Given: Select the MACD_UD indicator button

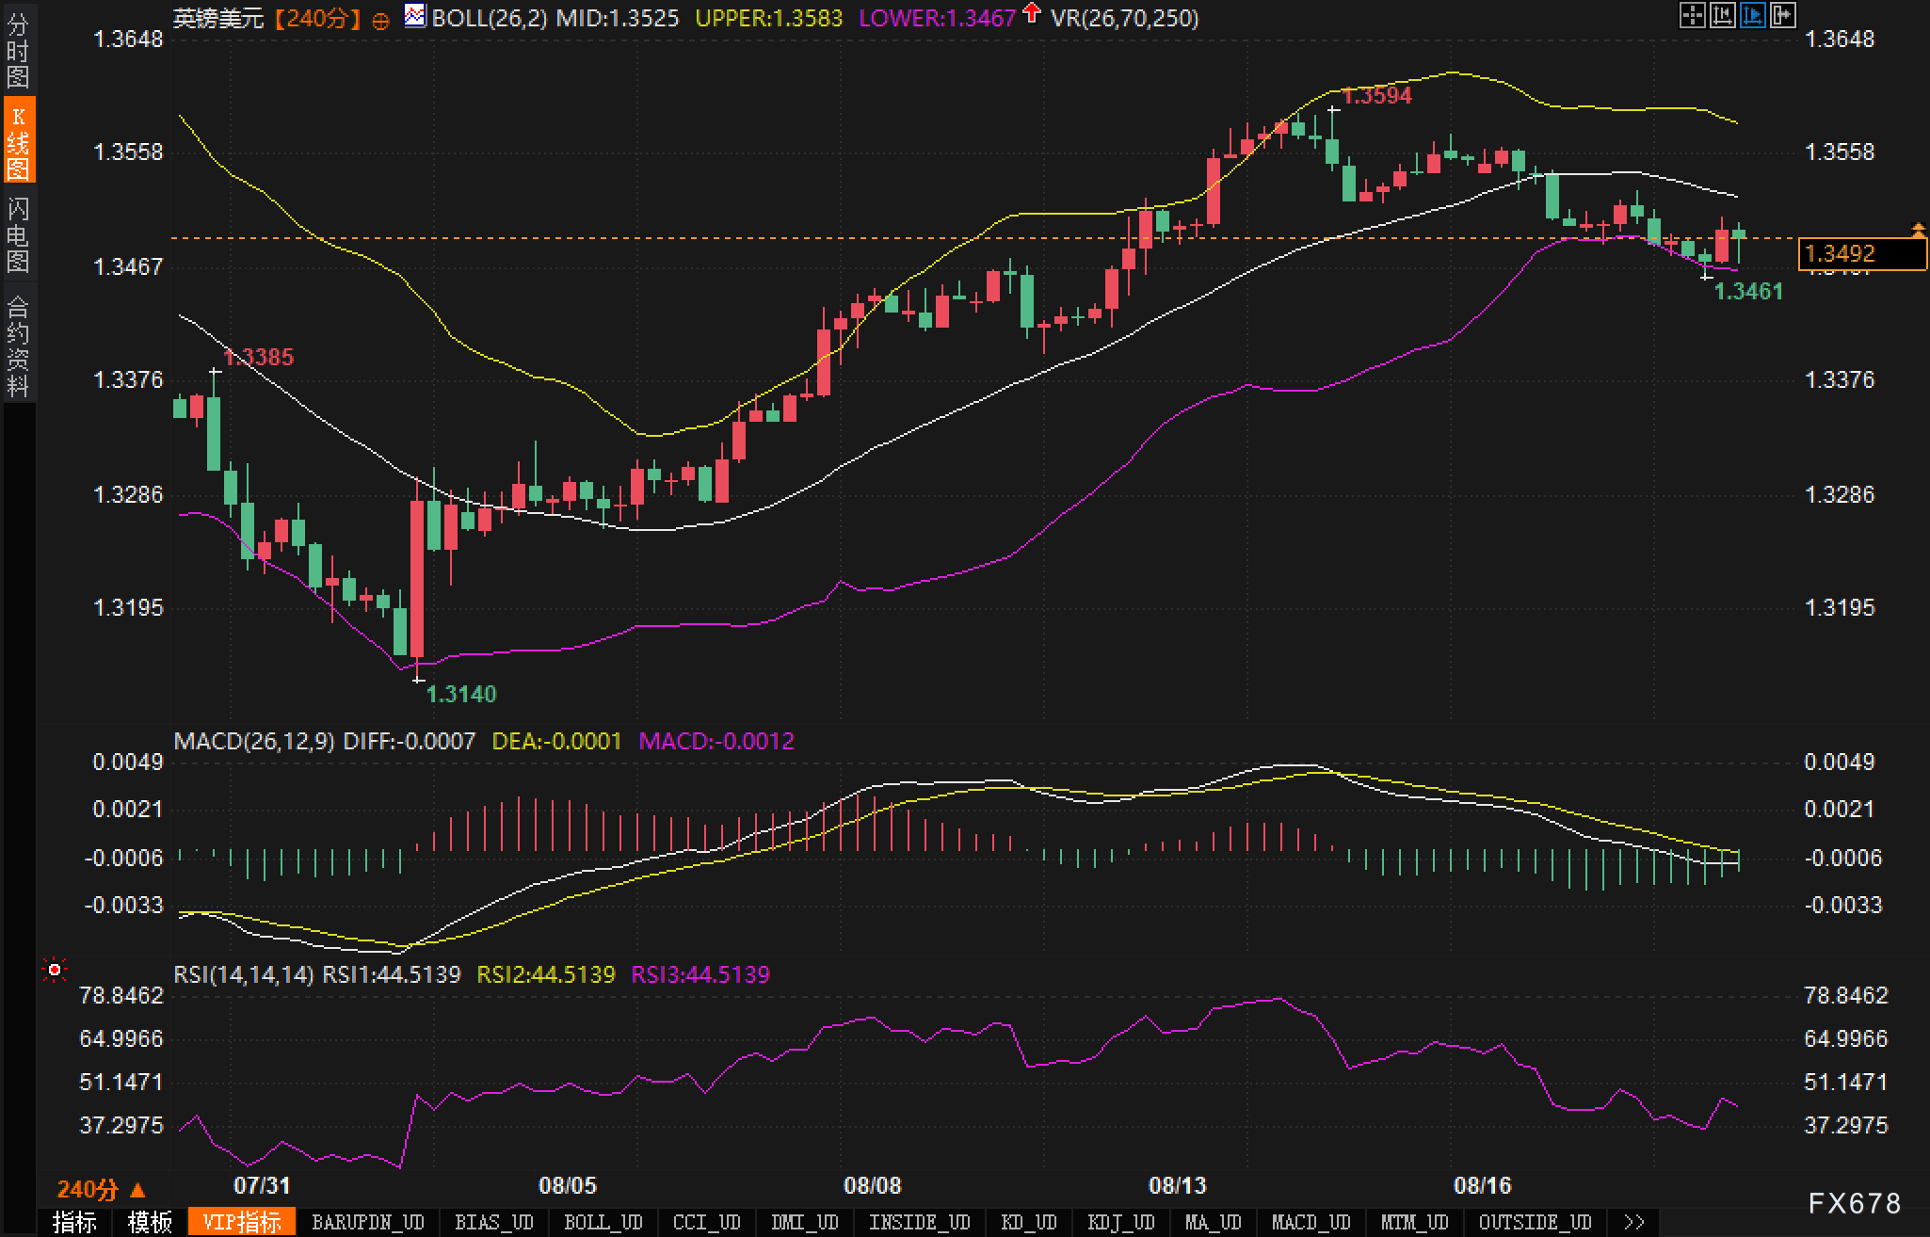Looking at the screenshot, I should tap(1311, 1222).
